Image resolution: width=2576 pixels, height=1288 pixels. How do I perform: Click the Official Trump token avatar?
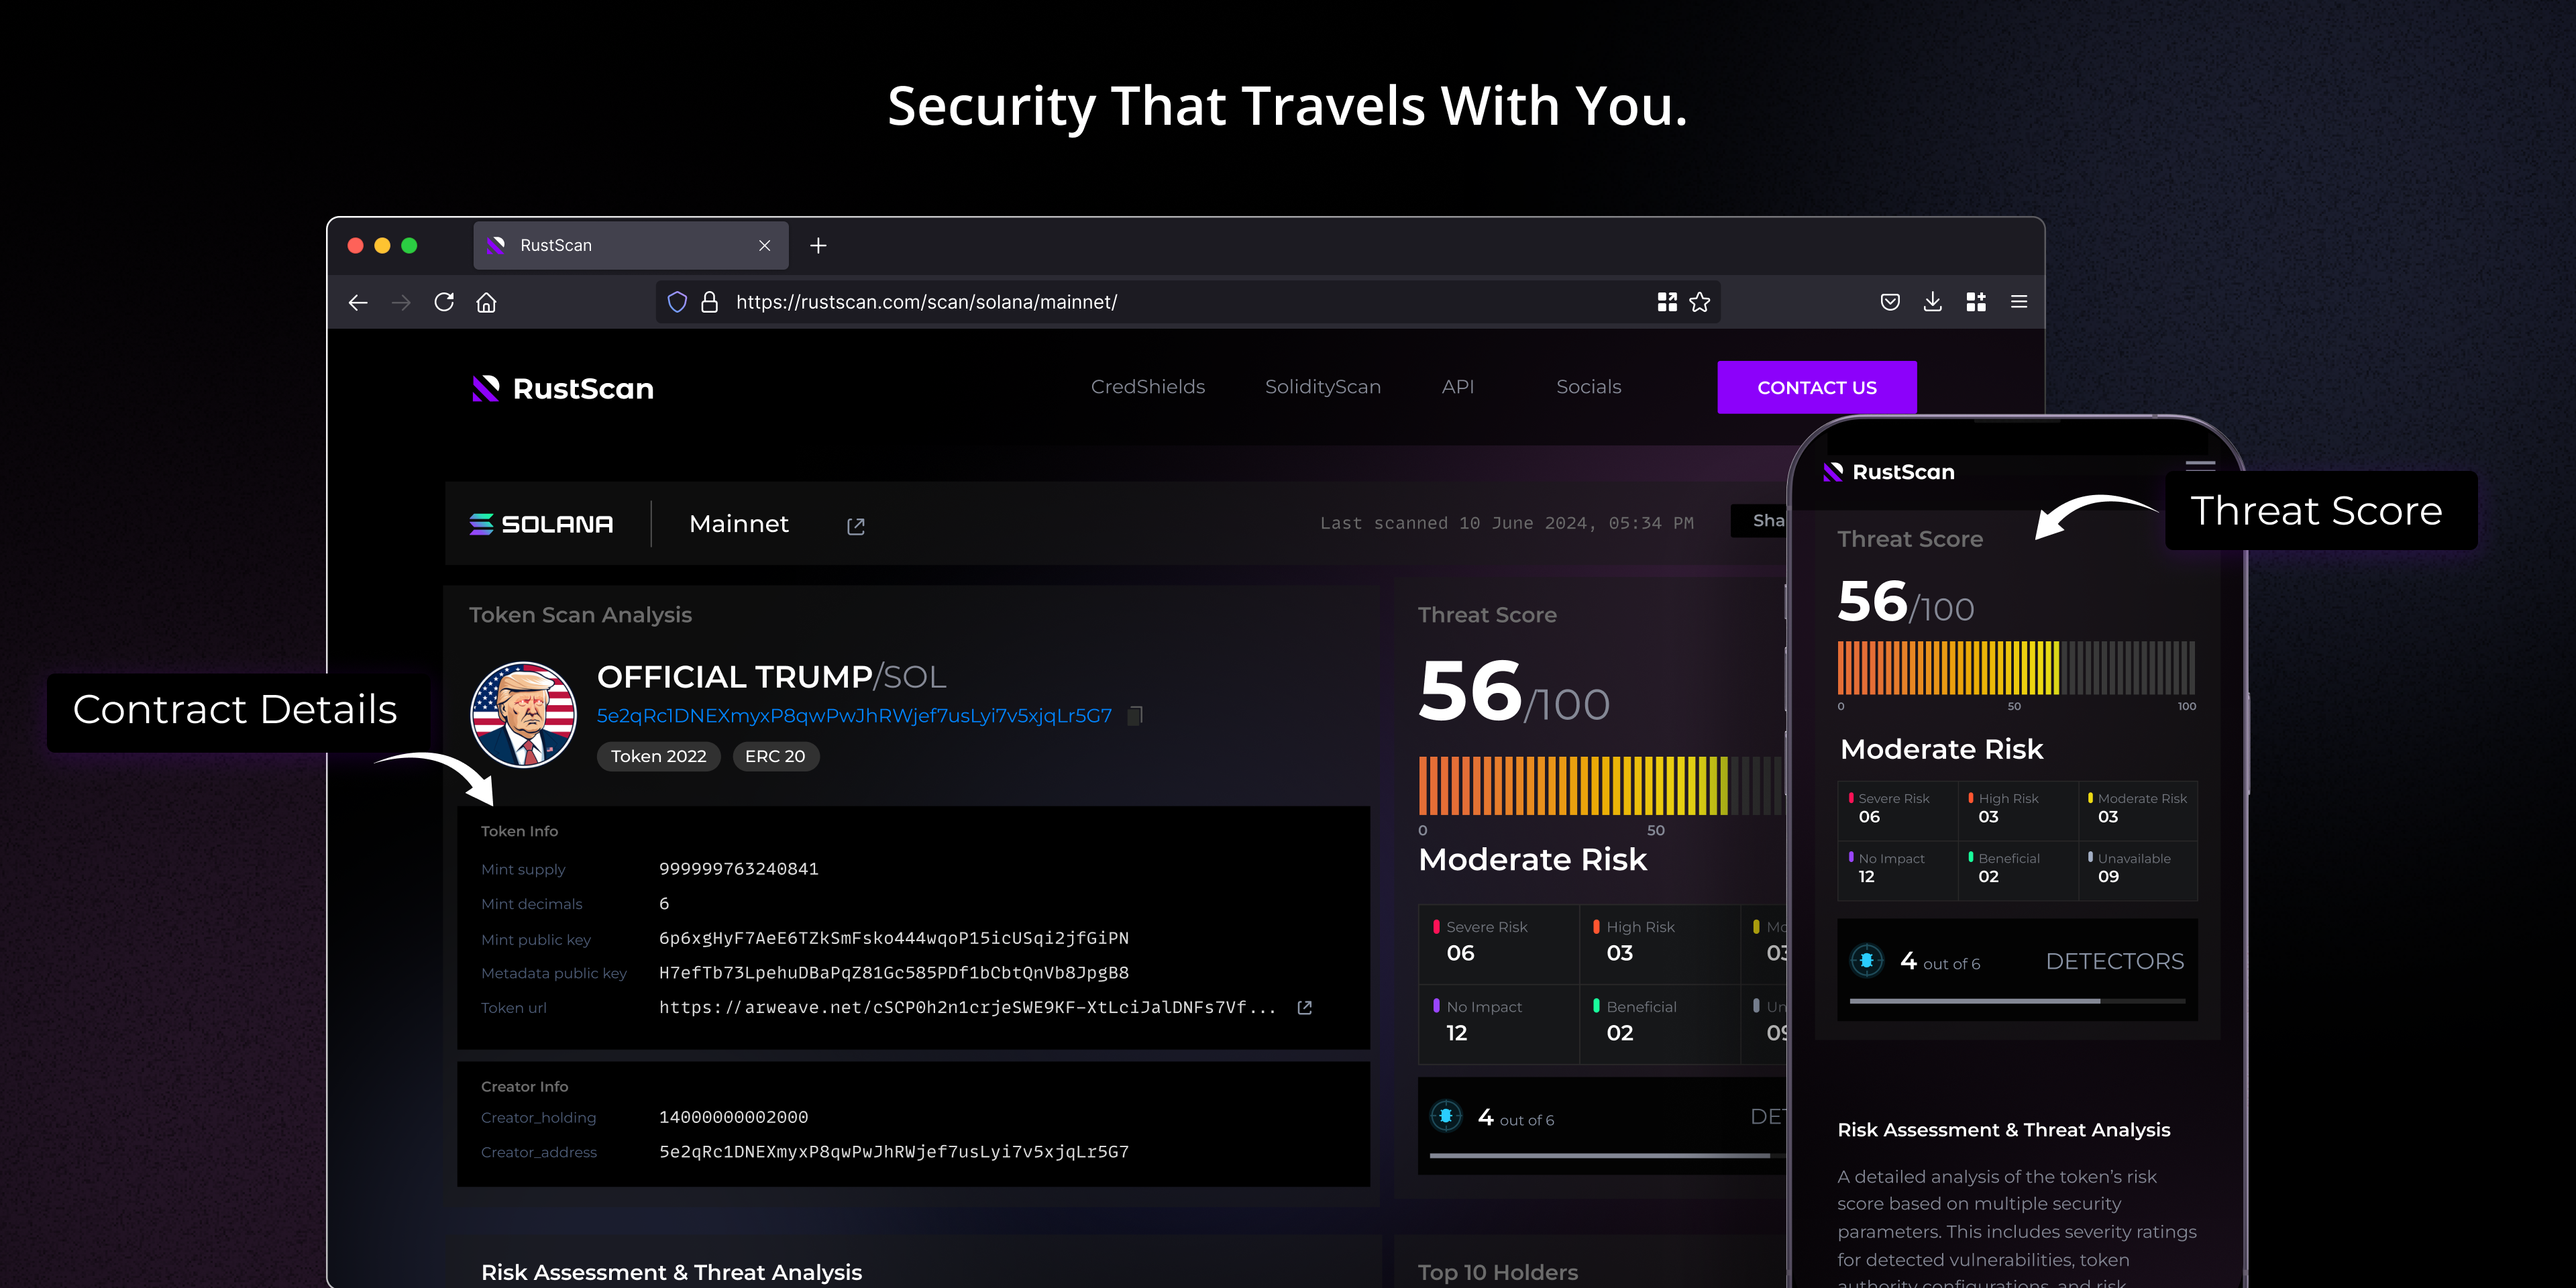pos(523,714)
